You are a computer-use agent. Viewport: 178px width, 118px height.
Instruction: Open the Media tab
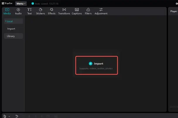pyautogui.click(x=7, y=11)
